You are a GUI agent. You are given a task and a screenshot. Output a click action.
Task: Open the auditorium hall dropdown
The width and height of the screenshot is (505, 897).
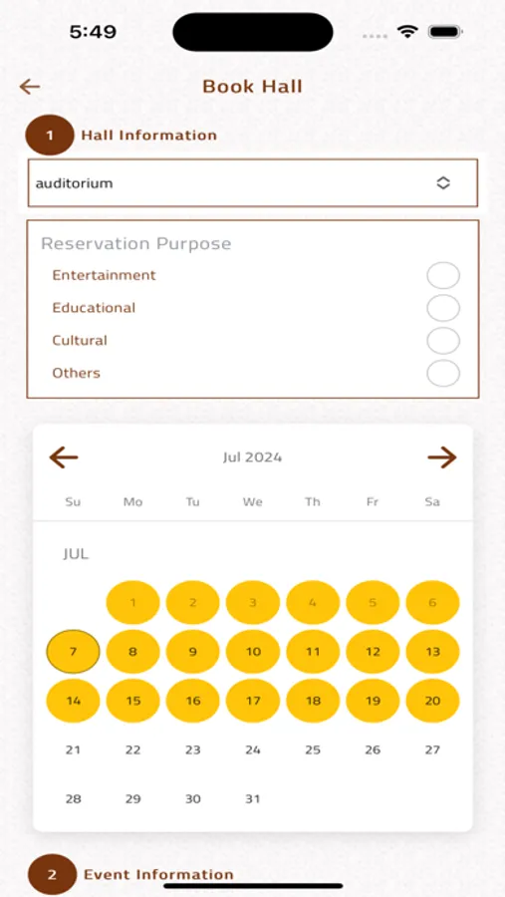(x=253, y=183)
